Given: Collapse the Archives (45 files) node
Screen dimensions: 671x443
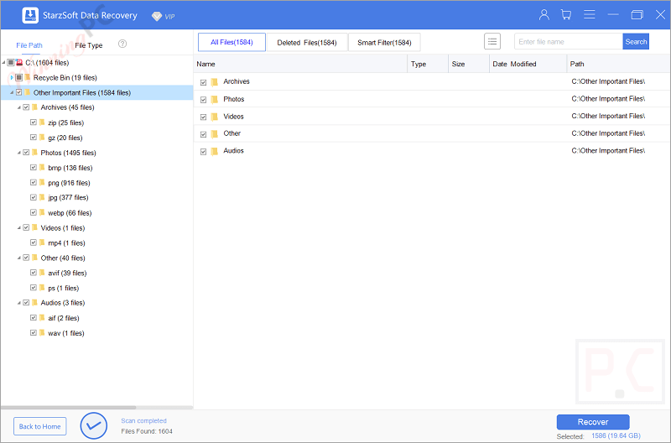Looking at the screenshot, I should [18, 107].
